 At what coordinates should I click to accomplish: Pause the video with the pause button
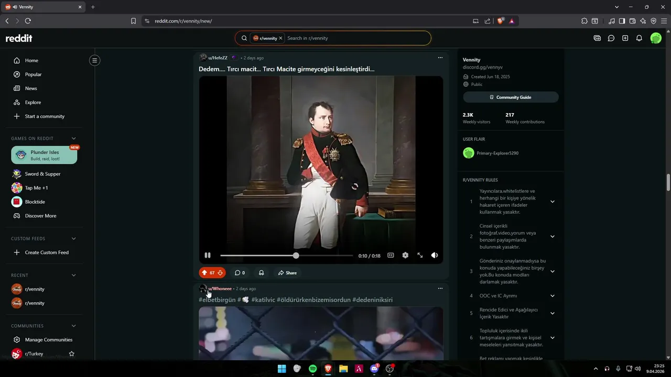[x=208, y=256]
